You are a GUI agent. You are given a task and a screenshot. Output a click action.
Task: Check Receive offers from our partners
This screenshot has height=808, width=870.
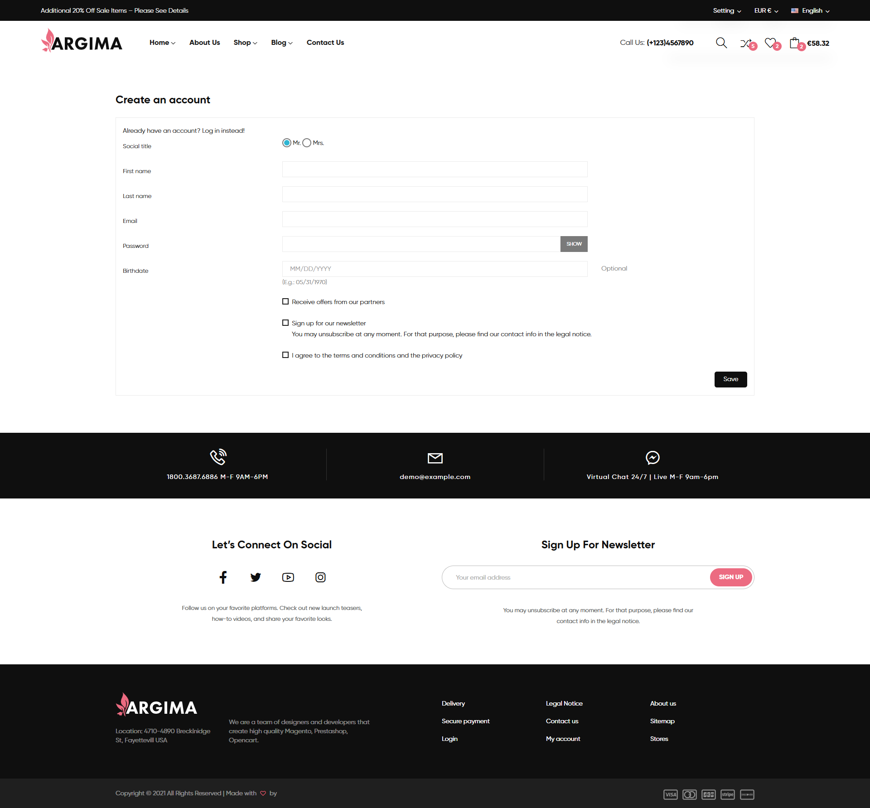point(285,302)
